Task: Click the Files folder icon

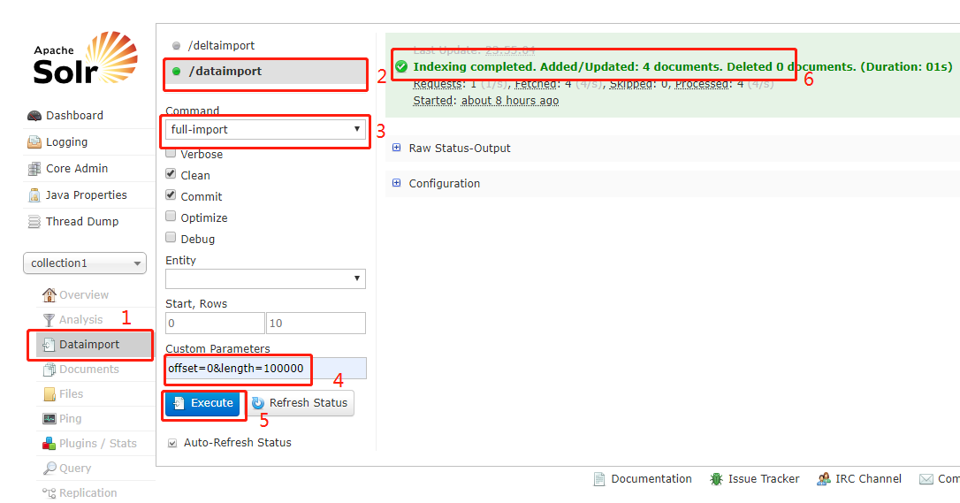Action: coord(49,394)
